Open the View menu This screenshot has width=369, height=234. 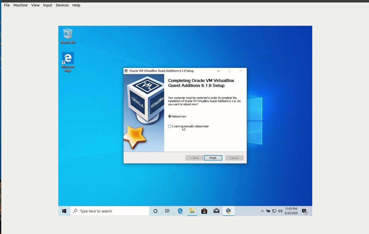[35, 5]
